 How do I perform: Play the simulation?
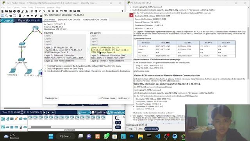tap(48, 112)
